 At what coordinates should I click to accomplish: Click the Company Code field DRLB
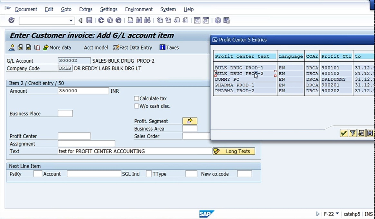pyautogui.click(x=65, y=68)
